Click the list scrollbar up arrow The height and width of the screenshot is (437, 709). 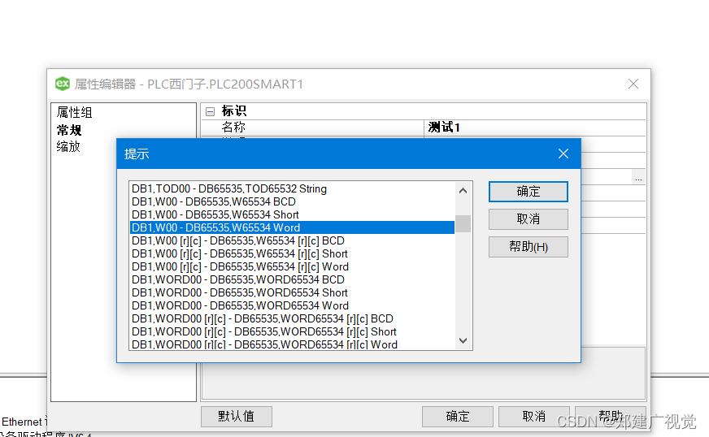pyautogui.click(x=463, y=191)
